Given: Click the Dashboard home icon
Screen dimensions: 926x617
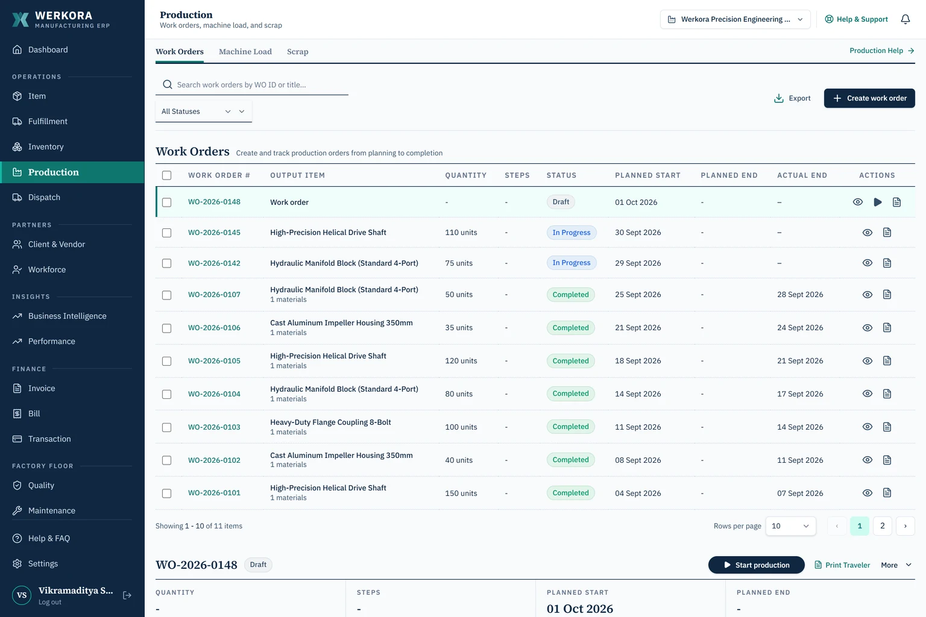Looking at the screenshot, I should [x=17, y=49].
